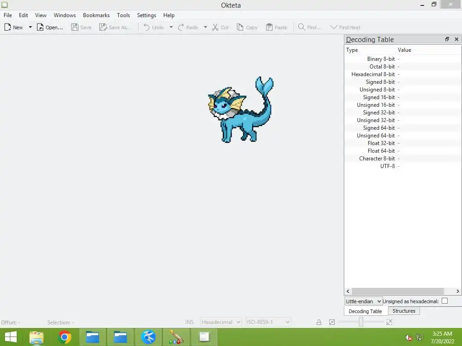Expand the Redo history dropdown arrow

click(x=205, y=27)
